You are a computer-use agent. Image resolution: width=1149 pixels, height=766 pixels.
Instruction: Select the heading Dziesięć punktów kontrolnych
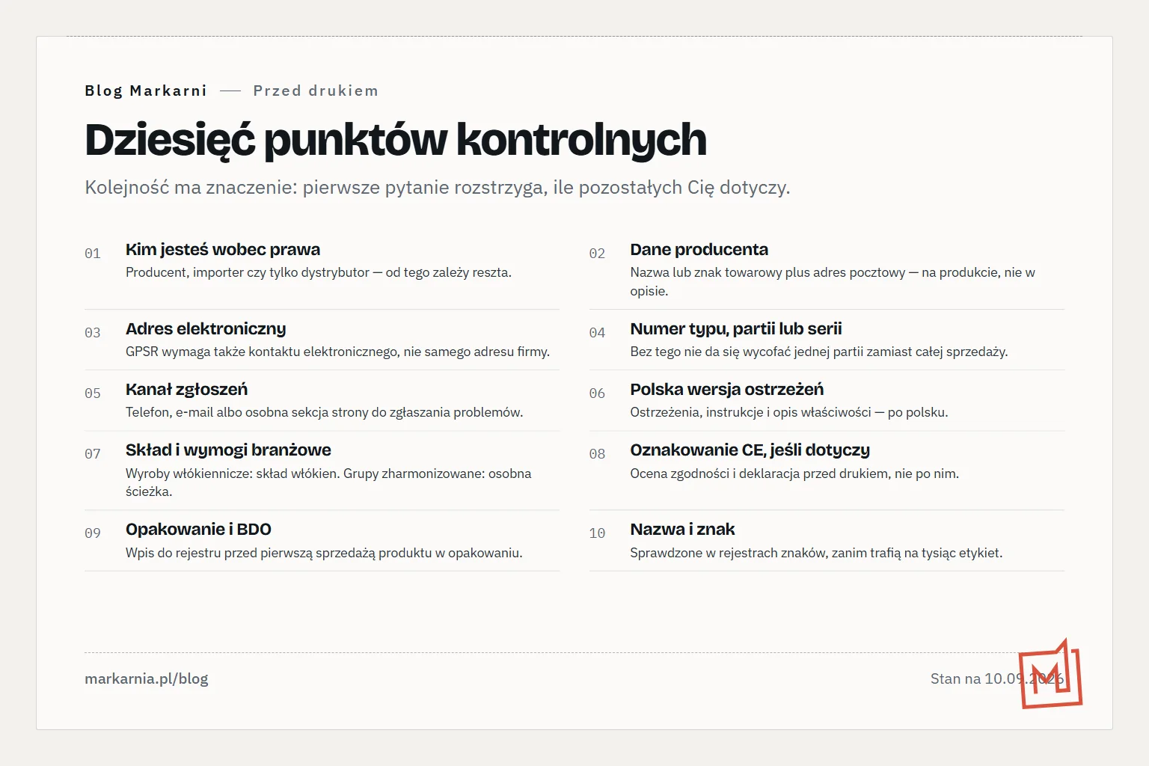click(x=396, y=139)
